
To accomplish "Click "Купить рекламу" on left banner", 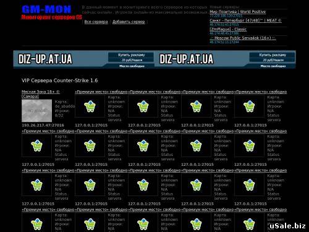I will [132, 55].
